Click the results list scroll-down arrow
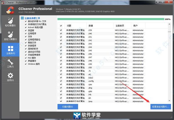The height and width of the screenshot is (120, 174). pyautogui.click(x=169, y=101)
